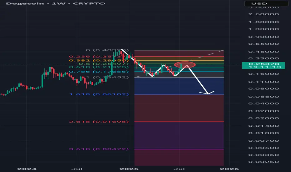Click the 0.01400 price scale value
Image resolution: width=291 pixels, height=172 pixels.
point(264,126)
